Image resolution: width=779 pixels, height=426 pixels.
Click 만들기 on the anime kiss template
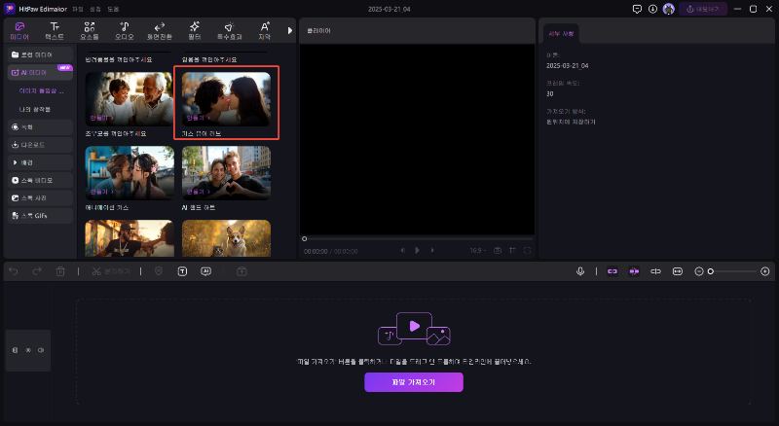pyautogui.click(x=101, y=192)
